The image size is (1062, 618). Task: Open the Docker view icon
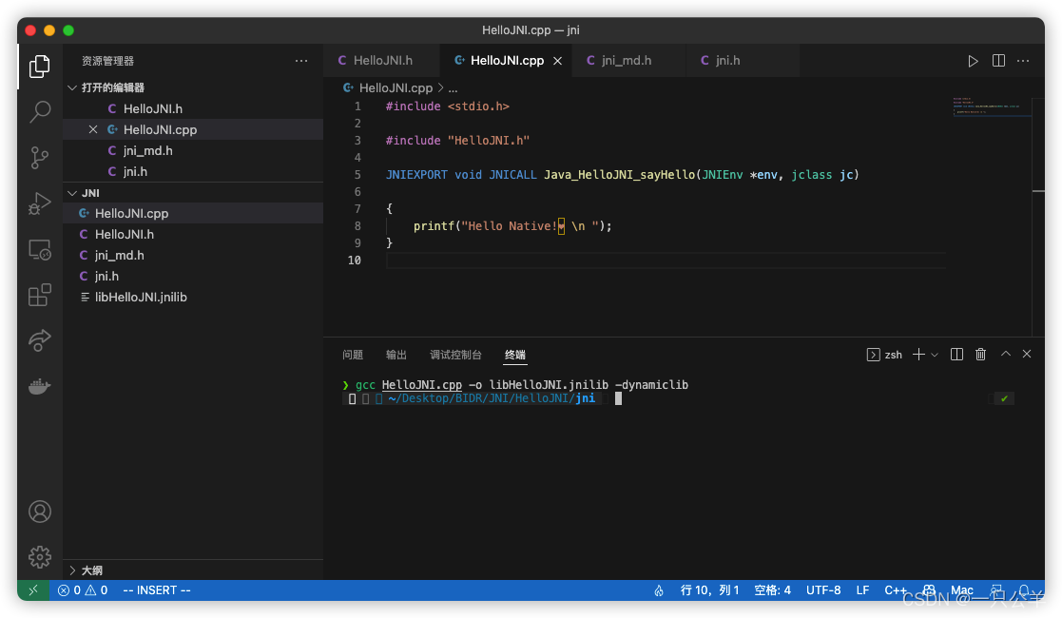[x=39, y=386]
